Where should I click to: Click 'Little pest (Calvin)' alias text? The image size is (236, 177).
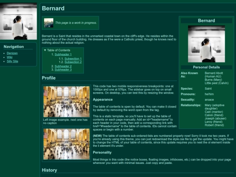[217, 83]
